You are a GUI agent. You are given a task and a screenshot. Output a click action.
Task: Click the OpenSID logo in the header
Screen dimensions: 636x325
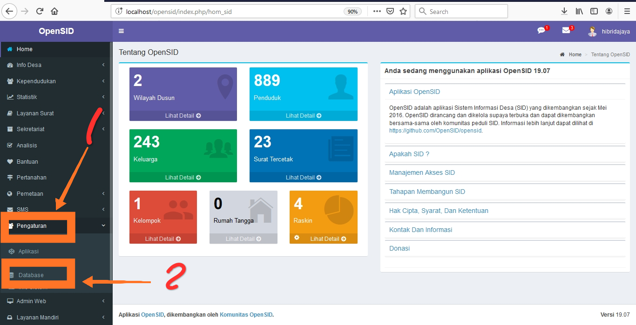(56, 31)
